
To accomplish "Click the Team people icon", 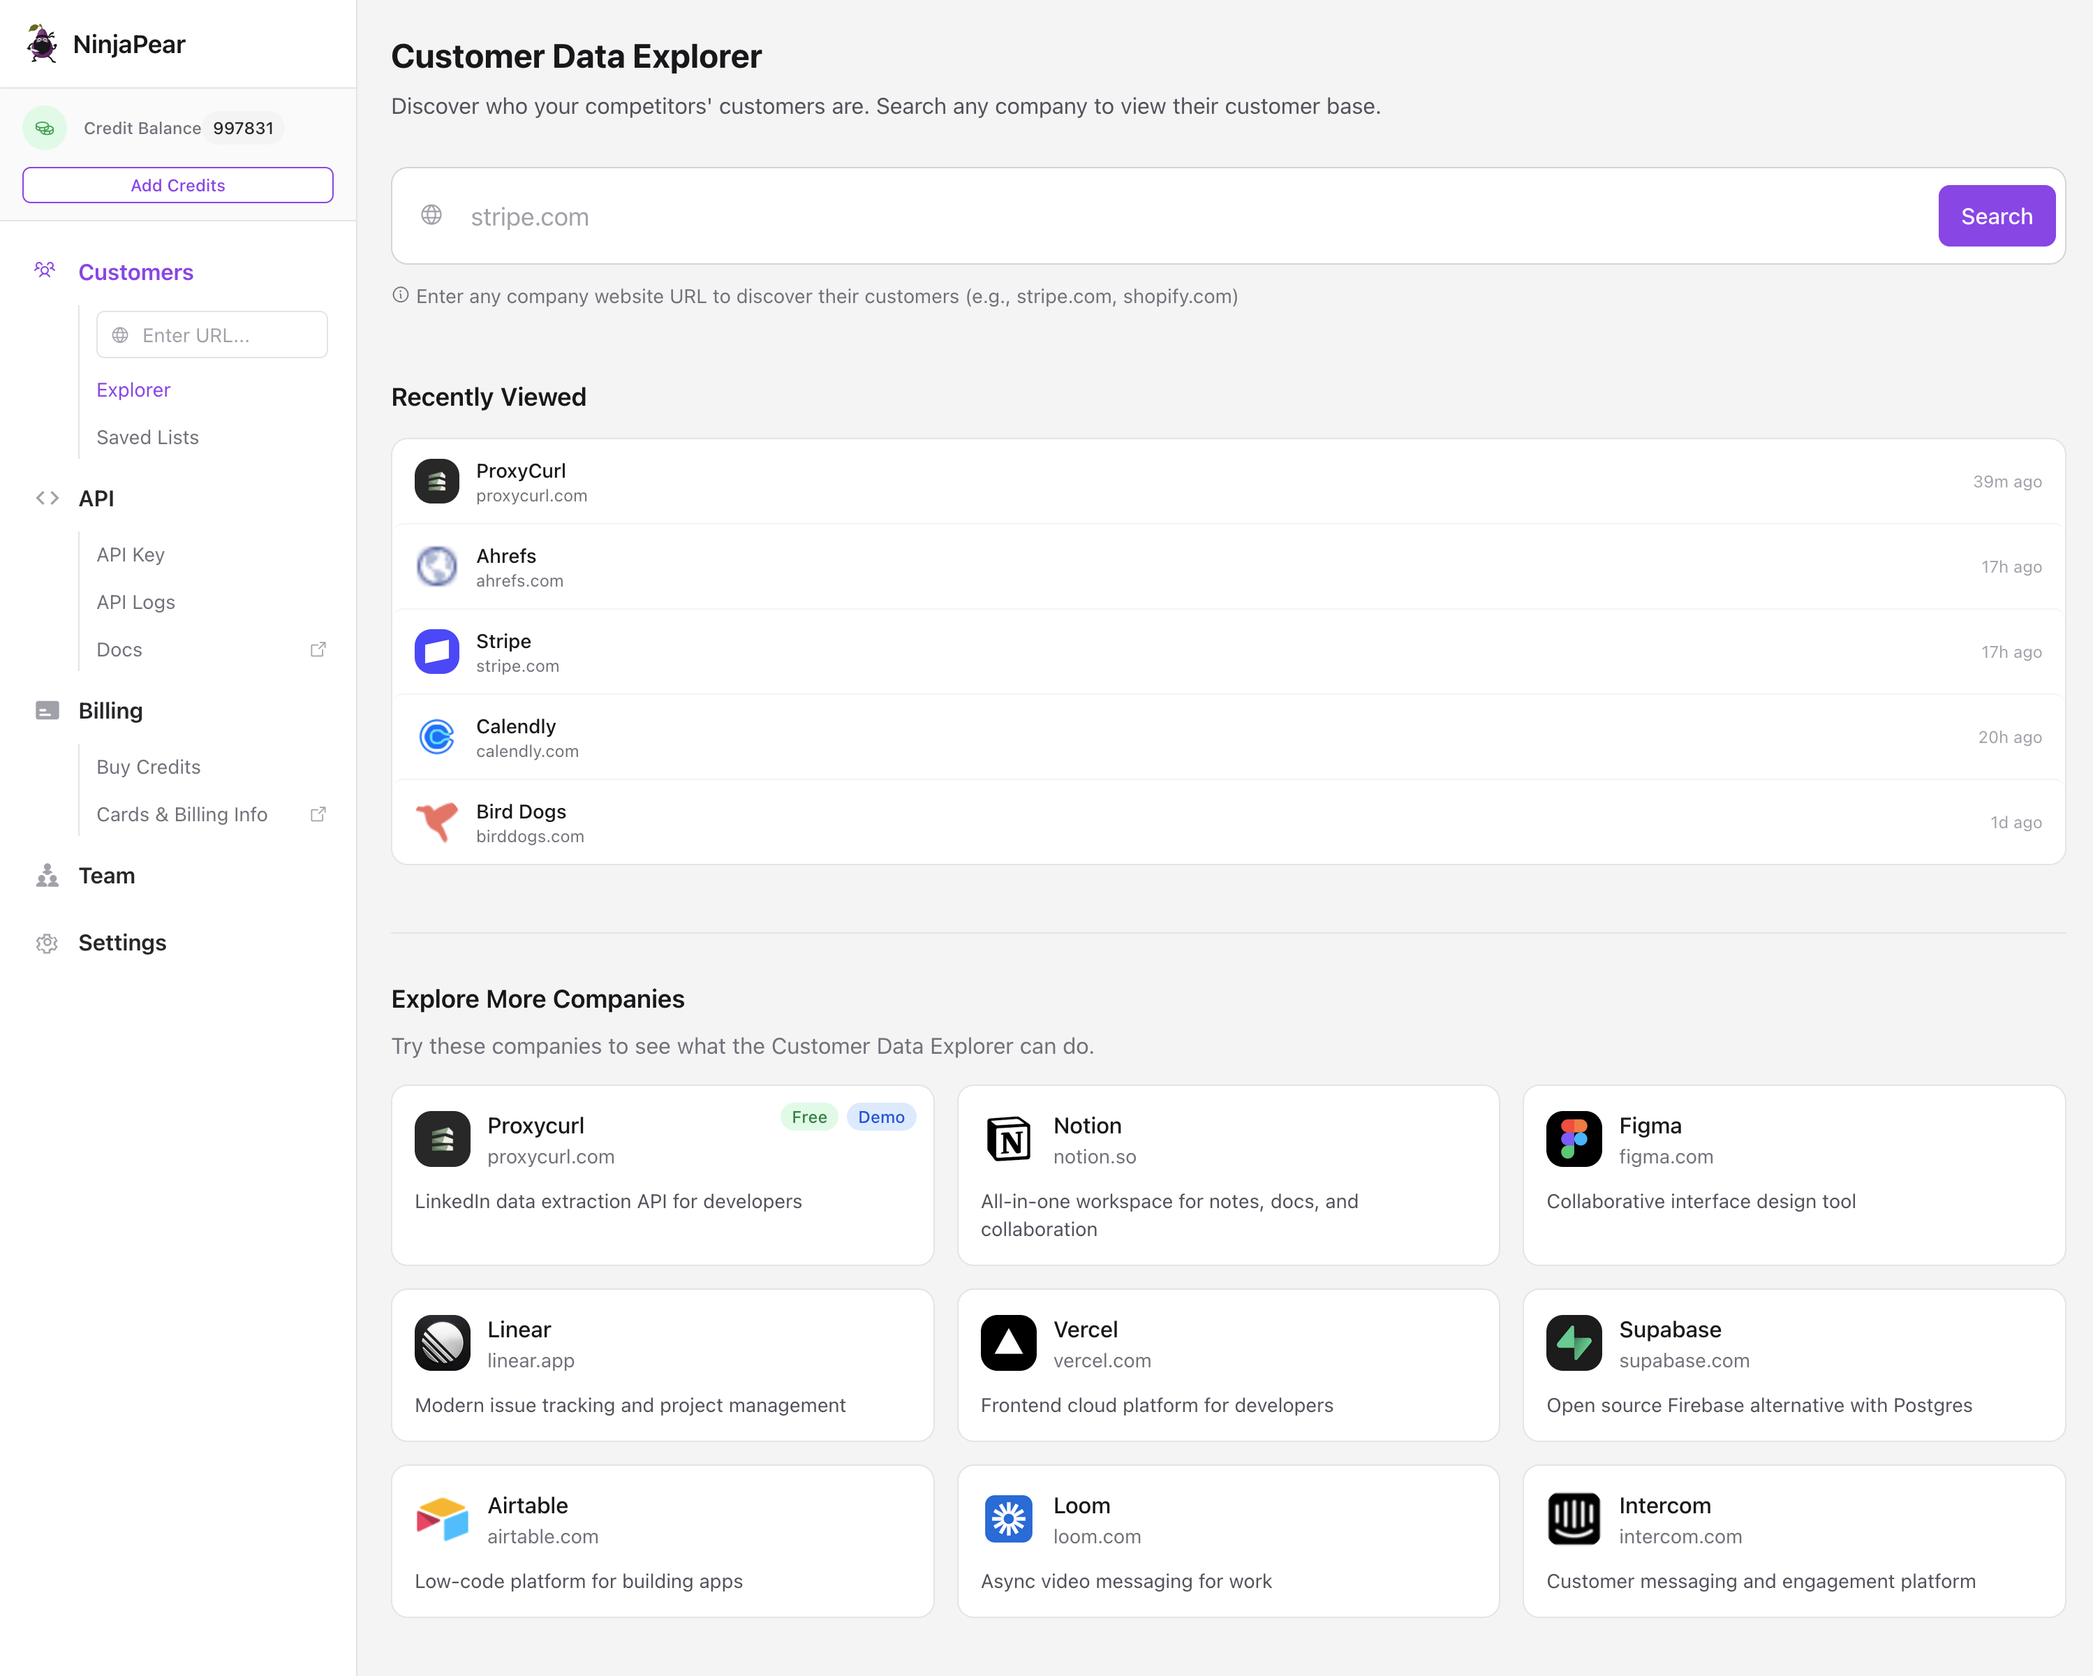I will click(x=47, y=876).
